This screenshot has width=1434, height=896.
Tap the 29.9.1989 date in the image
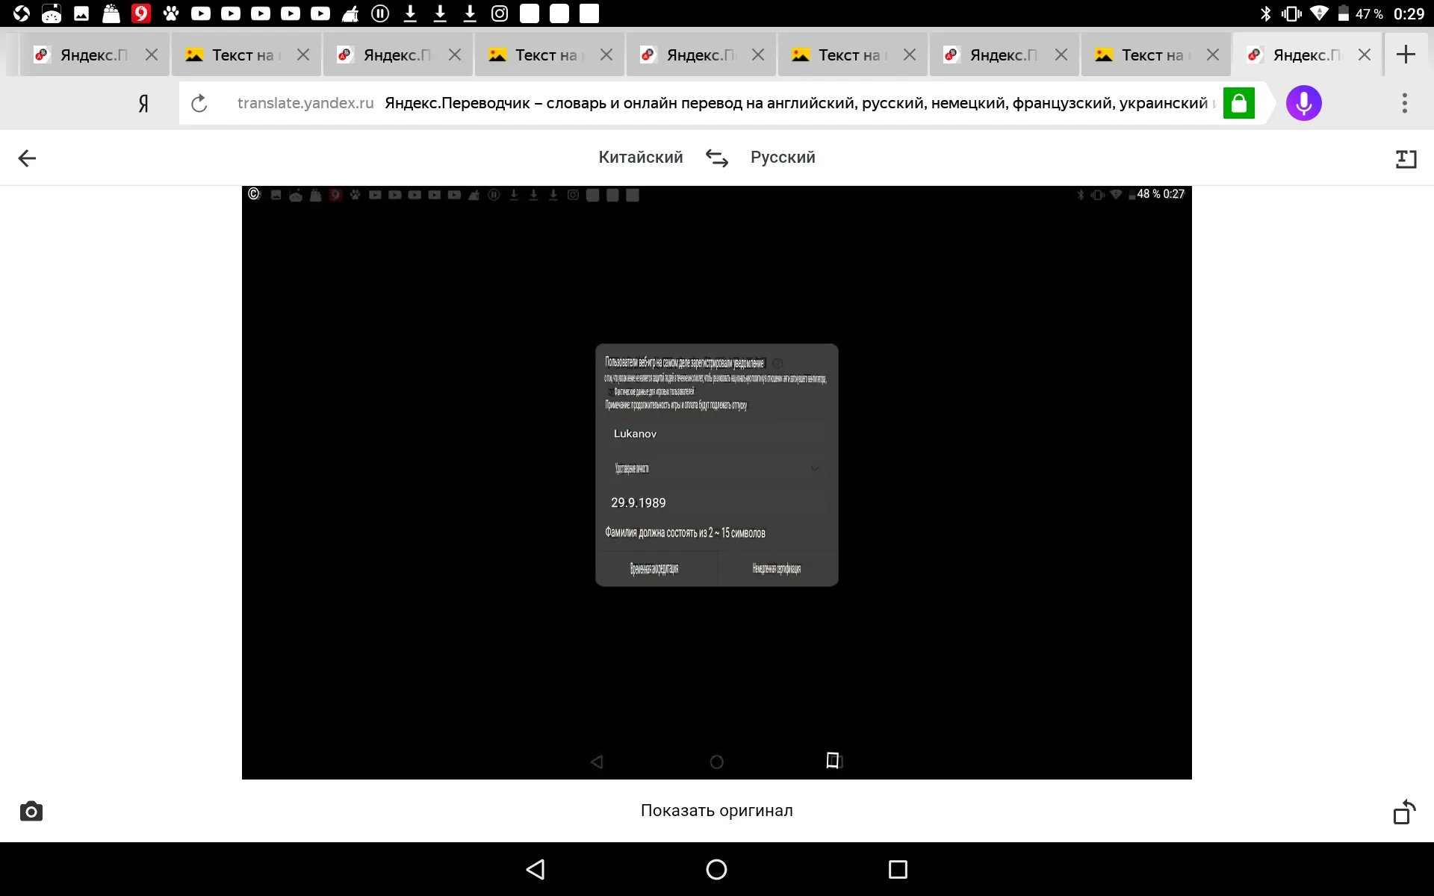[x=639, y=503]
